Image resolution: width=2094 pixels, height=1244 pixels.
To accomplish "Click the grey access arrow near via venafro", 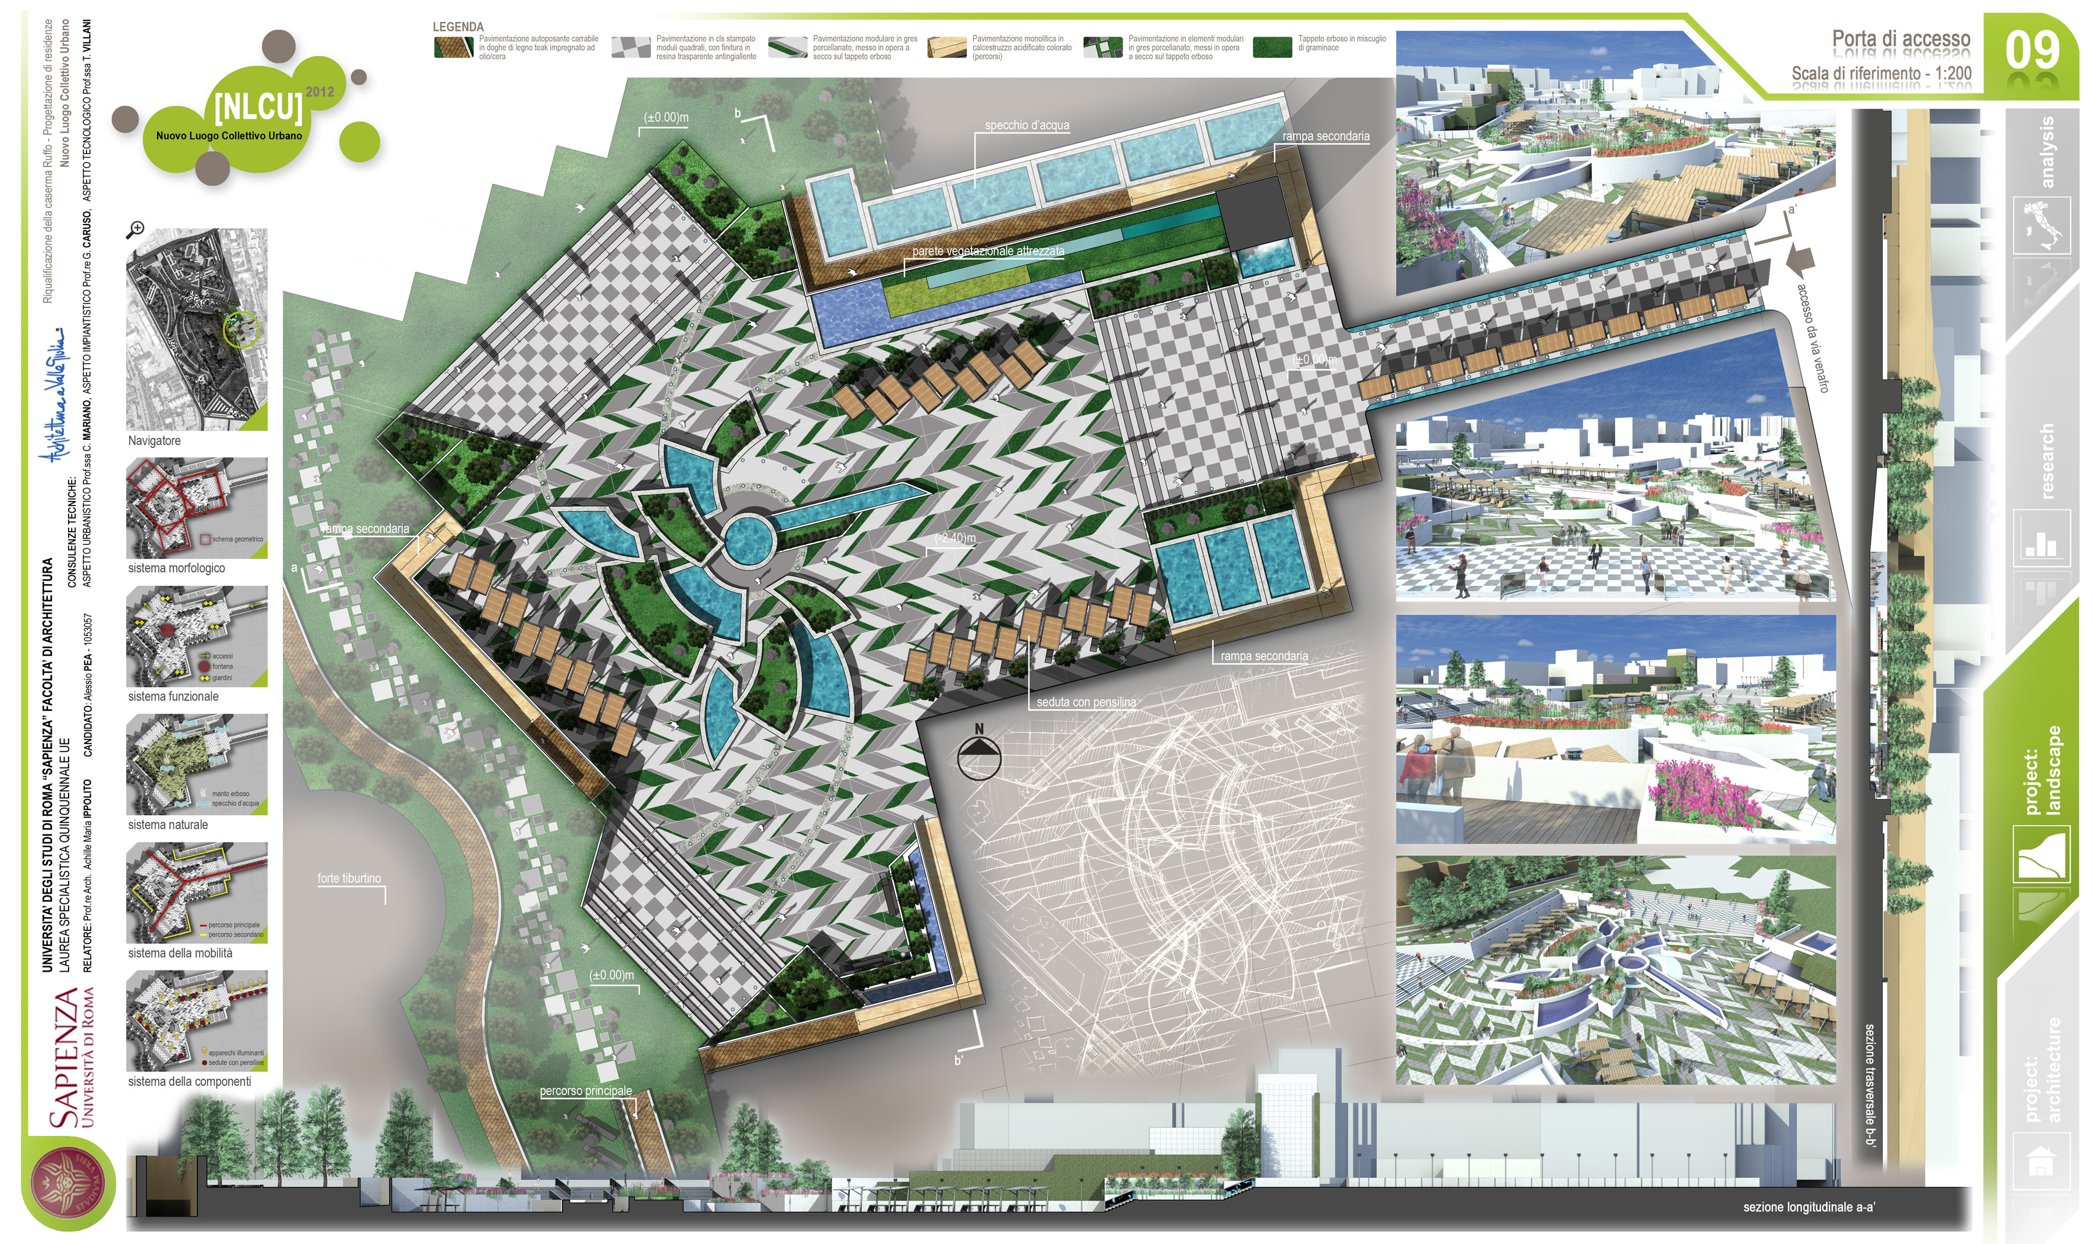I will (1800, 261).
